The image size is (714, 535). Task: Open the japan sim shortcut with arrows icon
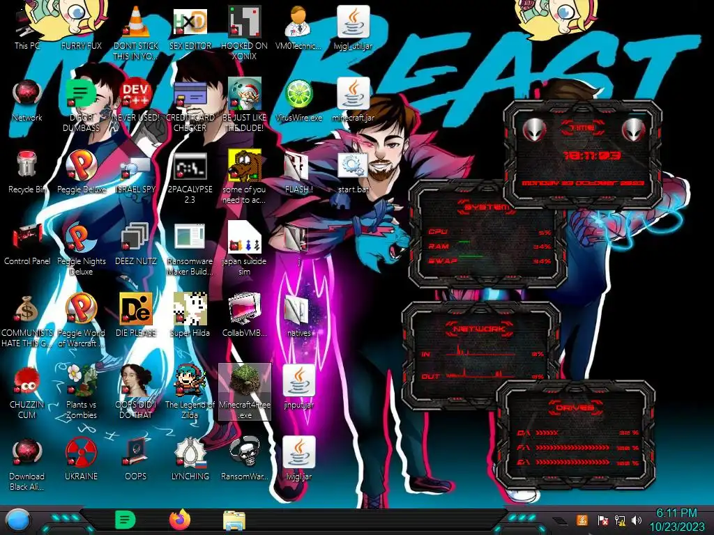tap(244, 249)
